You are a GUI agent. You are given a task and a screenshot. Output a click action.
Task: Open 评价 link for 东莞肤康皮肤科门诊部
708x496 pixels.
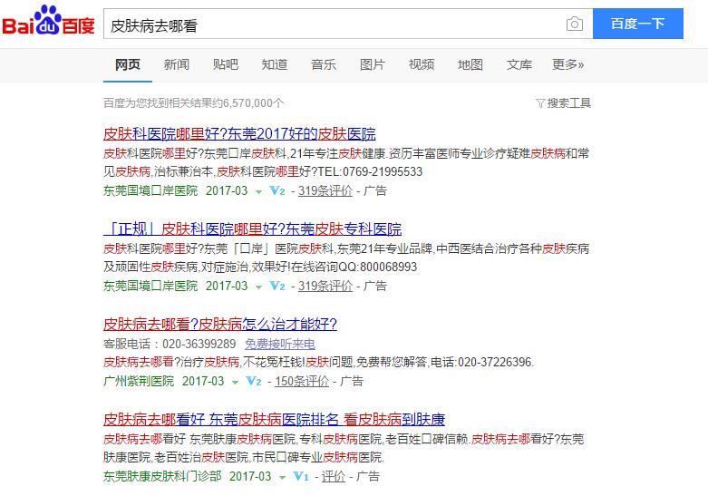(x=334, y=476)
